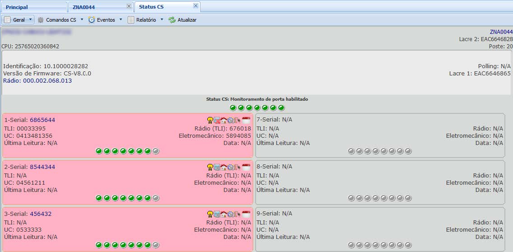Click the Atualizar refresh icon
This screenshot has height=252, width=513.
(172, 20)
